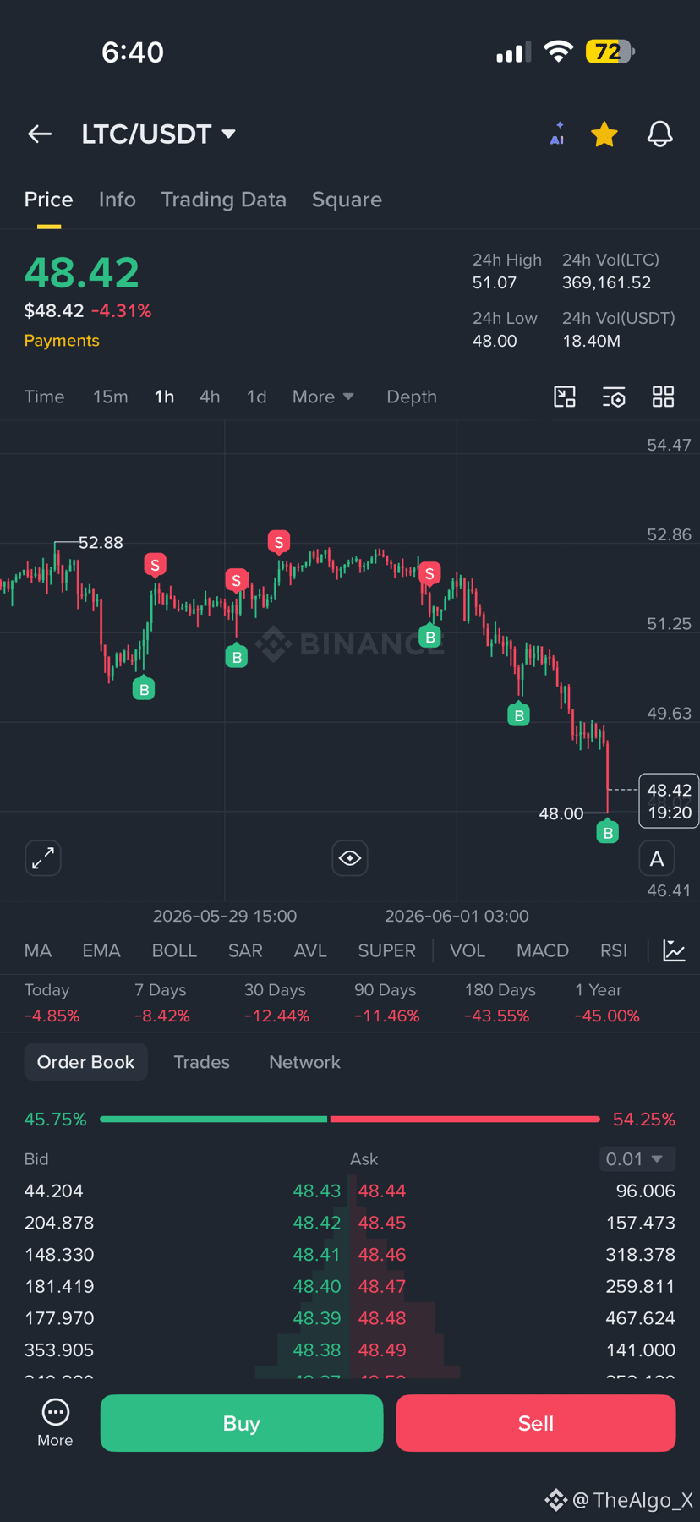Screen dimensions: 700x1522
Task: Tap the S marker at the 52.86 level
Action: (x=279, y=541)
